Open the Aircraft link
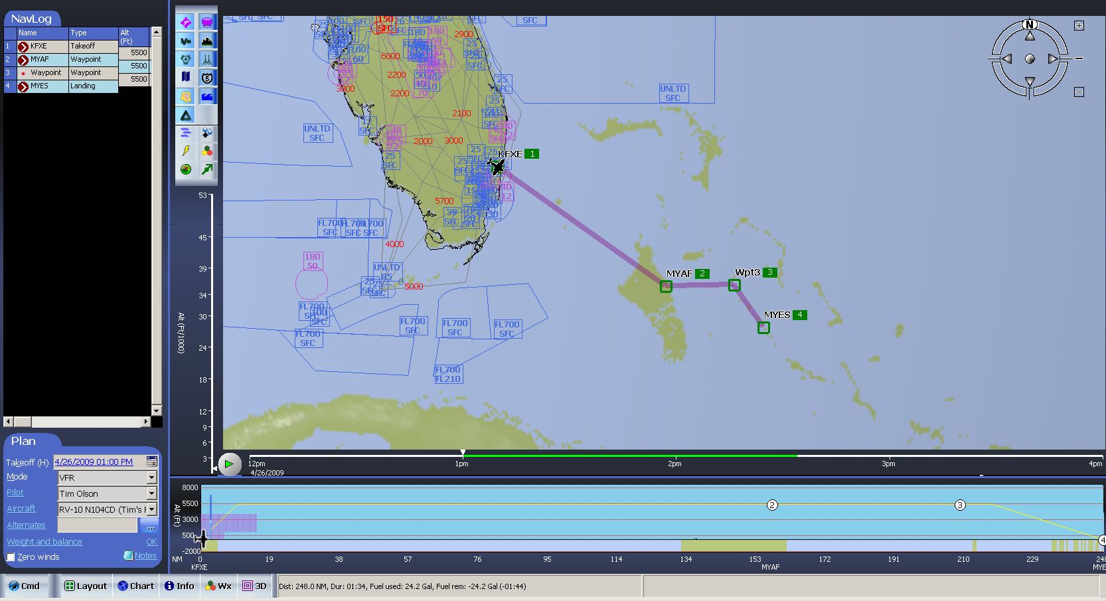 point(21,509)
